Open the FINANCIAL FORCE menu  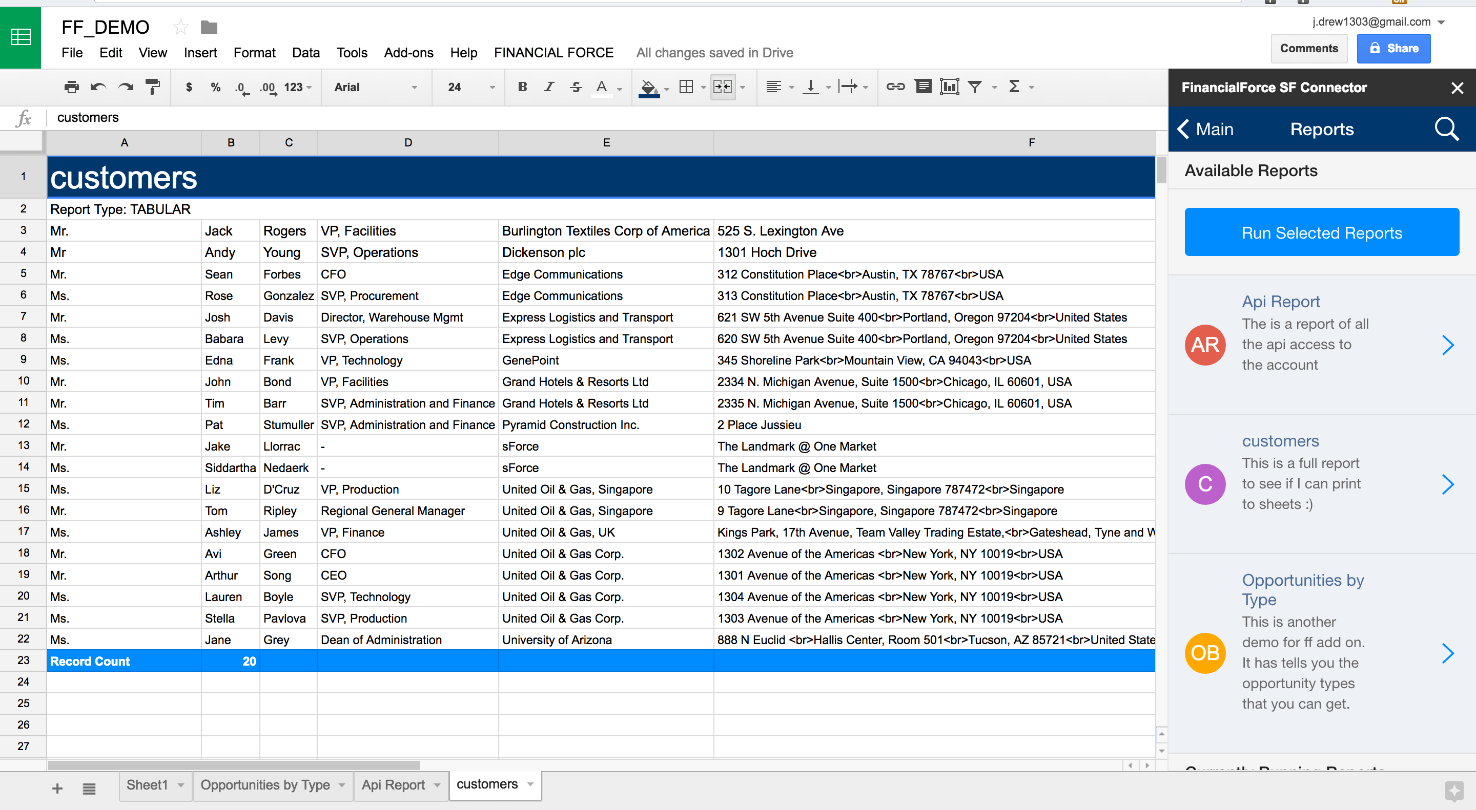(553, 53)
